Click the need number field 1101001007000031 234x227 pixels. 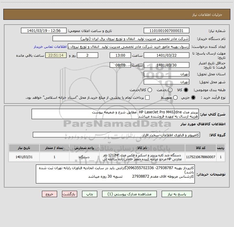tap(167, 31)
